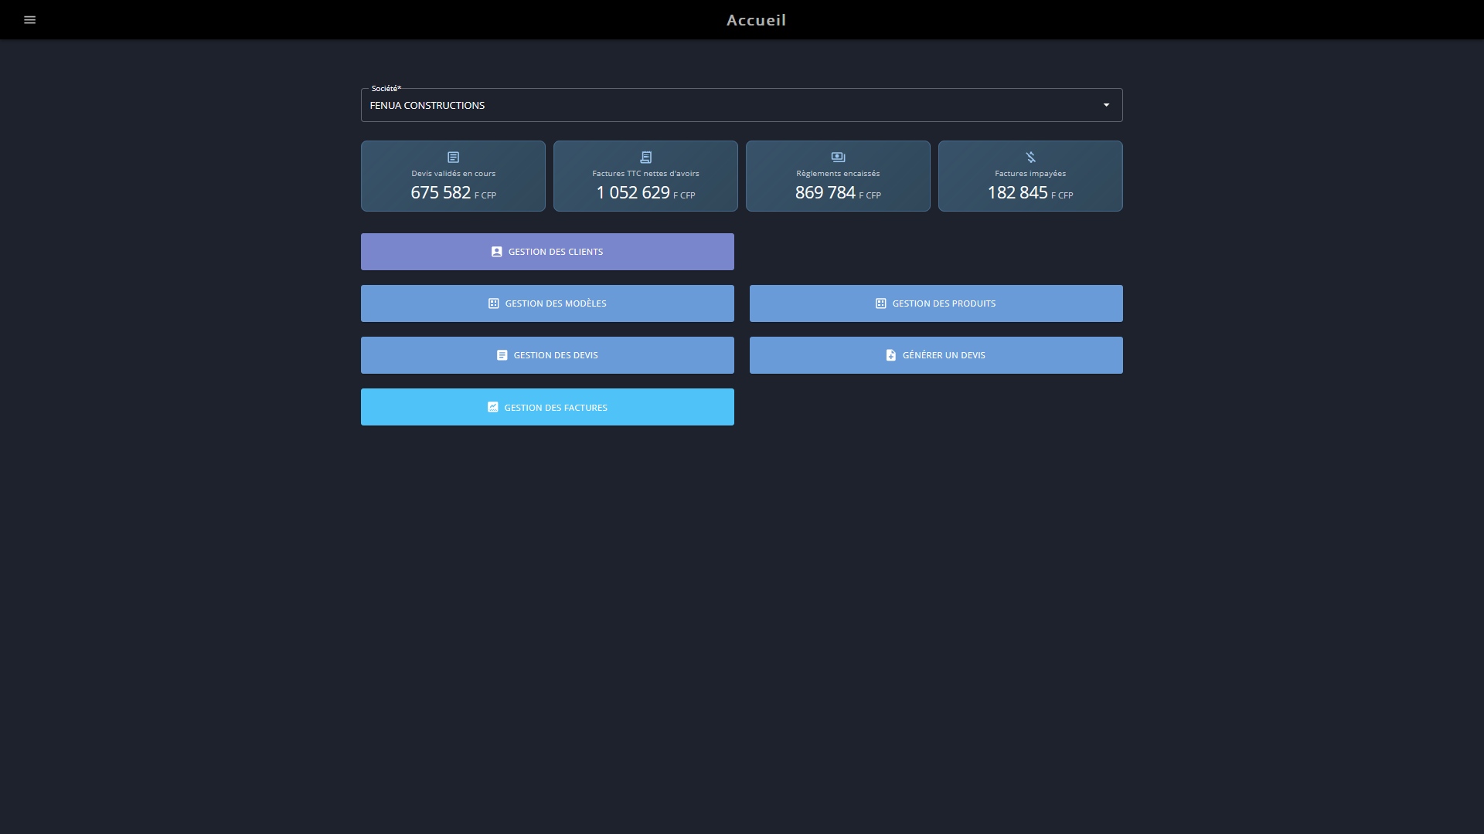
Task: Click the grid icon in Gestion des modèles
Action: pos(494,303)
